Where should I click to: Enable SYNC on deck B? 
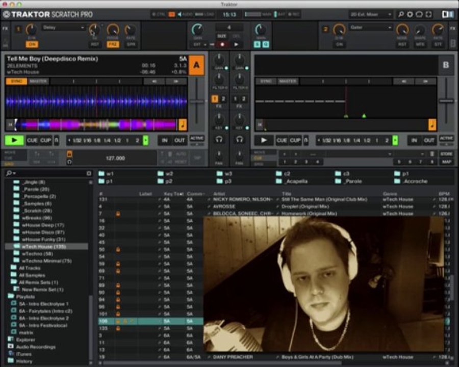(266, 81)
